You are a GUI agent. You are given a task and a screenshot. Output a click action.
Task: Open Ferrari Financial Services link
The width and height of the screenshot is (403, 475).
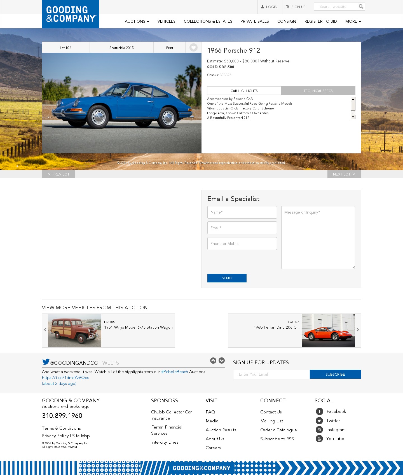click(x=167, y=430)
